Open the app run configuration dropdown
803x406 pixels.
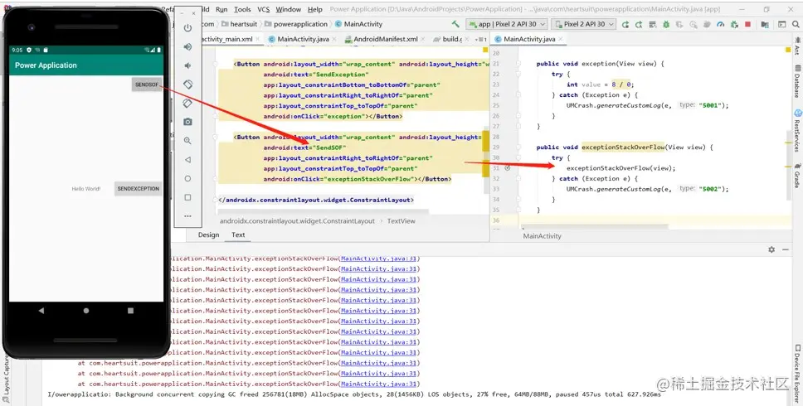point(507,24)
